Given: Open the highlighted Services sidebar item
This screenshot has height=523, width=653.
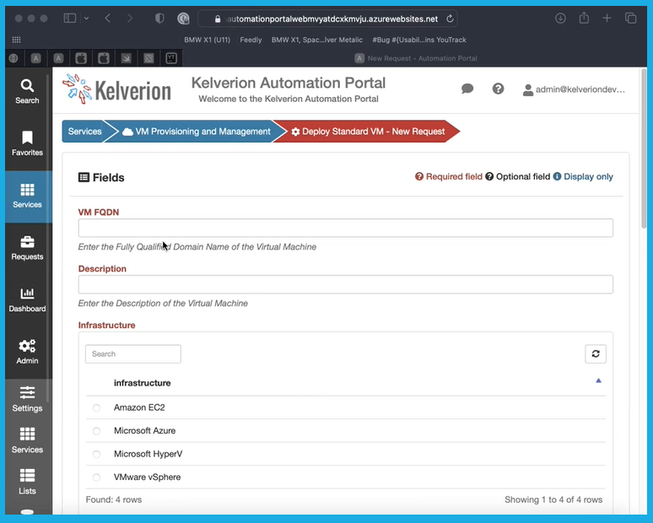Looking at the screenshot, I should [27, 196].
